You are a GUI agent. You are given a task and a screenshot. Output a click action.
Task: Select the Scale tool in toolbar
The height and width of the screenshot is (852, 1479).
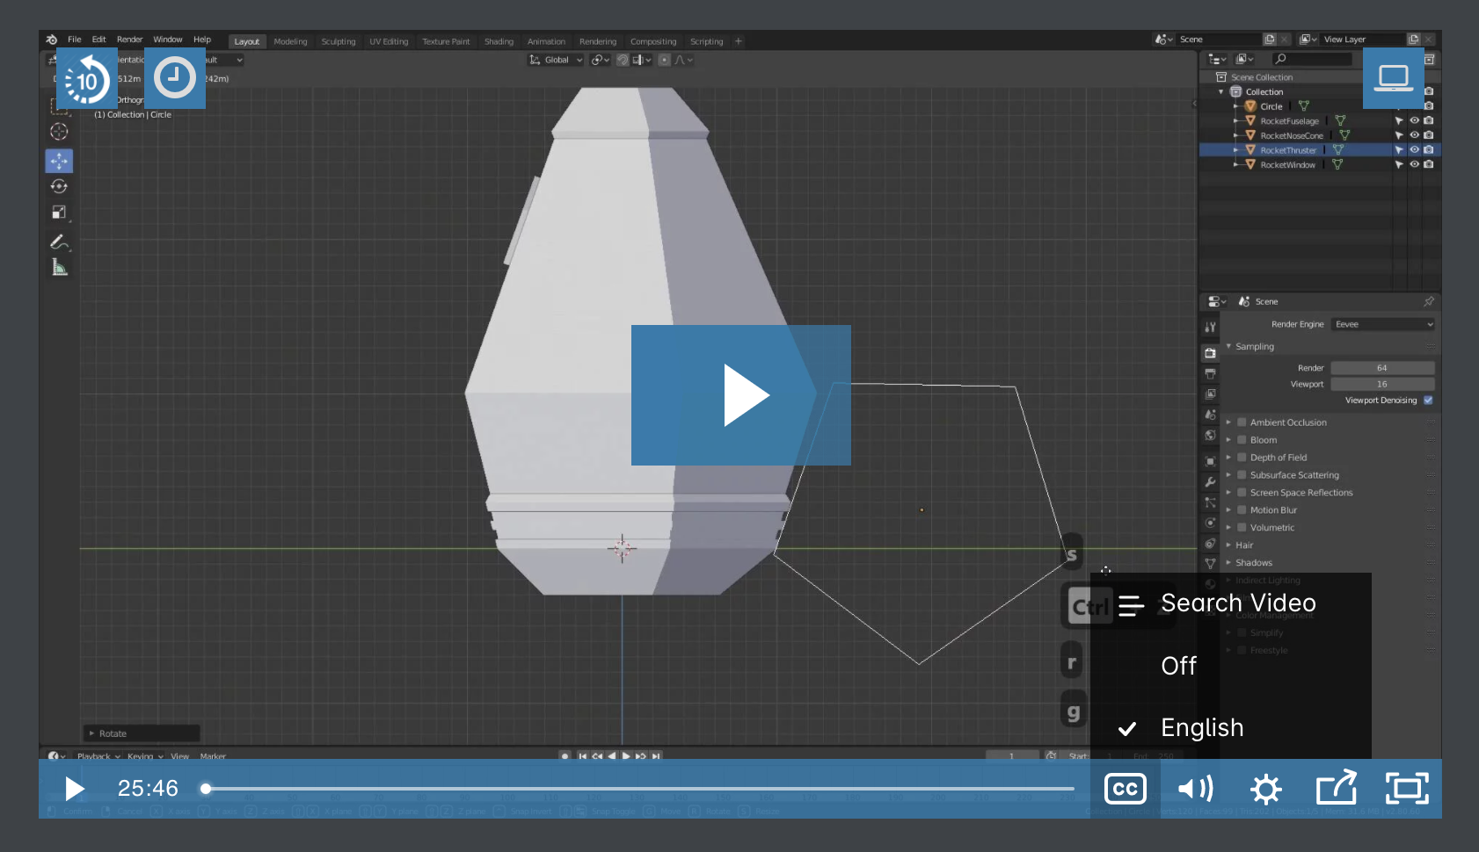[59, 213]
